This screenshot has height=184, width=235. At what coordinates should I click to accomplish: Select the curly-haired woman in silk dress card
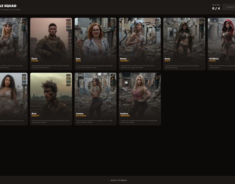coord(14,99)
